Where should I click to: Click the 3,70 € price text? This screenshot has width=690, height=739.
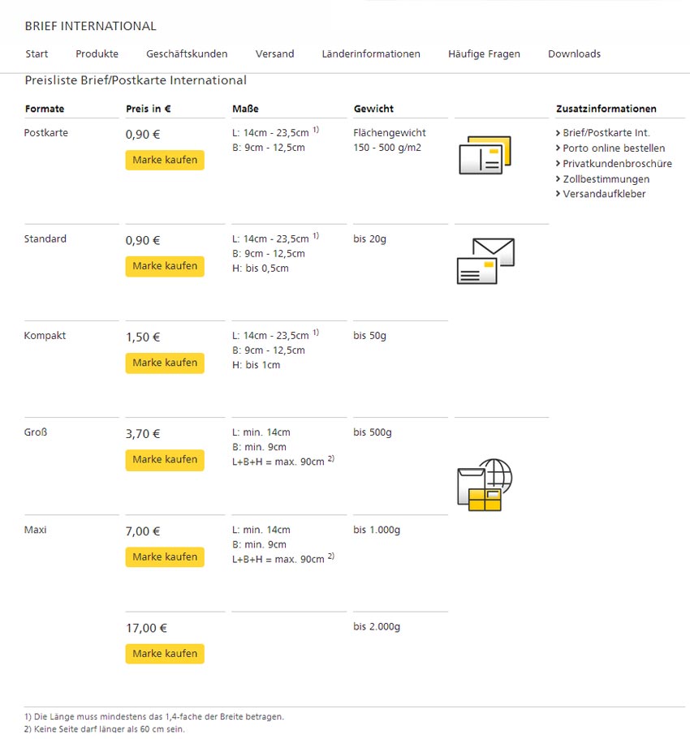(x=143, y=434)
